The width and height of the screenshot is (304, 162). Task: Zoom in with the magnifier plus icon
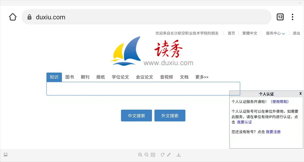(140, 155)
